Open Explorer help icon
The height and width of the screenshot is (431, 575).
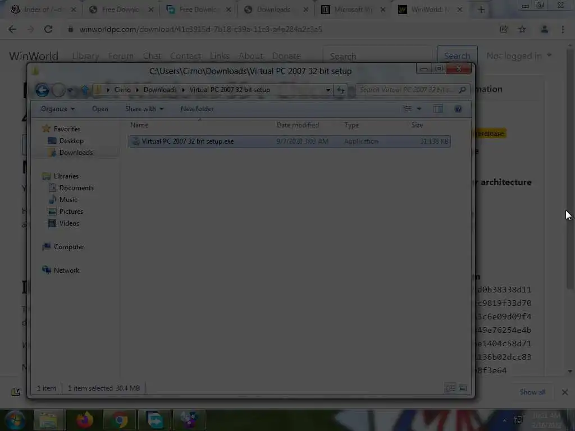point(458,109)
